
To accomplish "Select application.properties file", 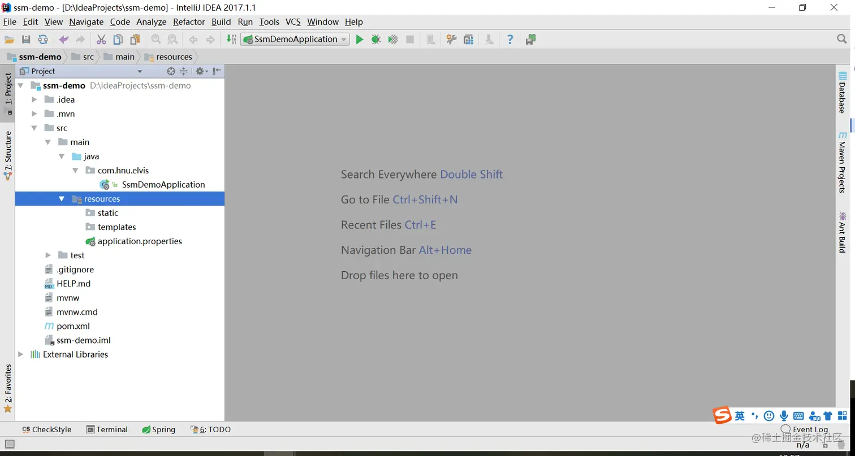I will coord(140,241).
